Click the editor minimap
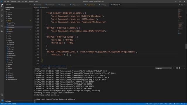Screen dimensions: 187x105 181,21
